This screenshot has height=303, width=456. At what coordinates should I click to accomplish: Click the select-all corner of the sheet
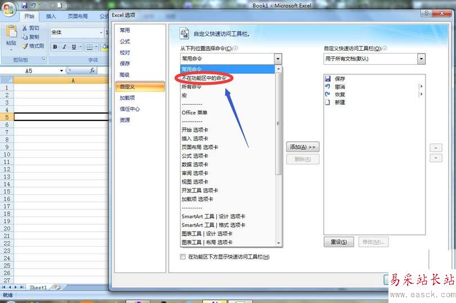point(7,80)
